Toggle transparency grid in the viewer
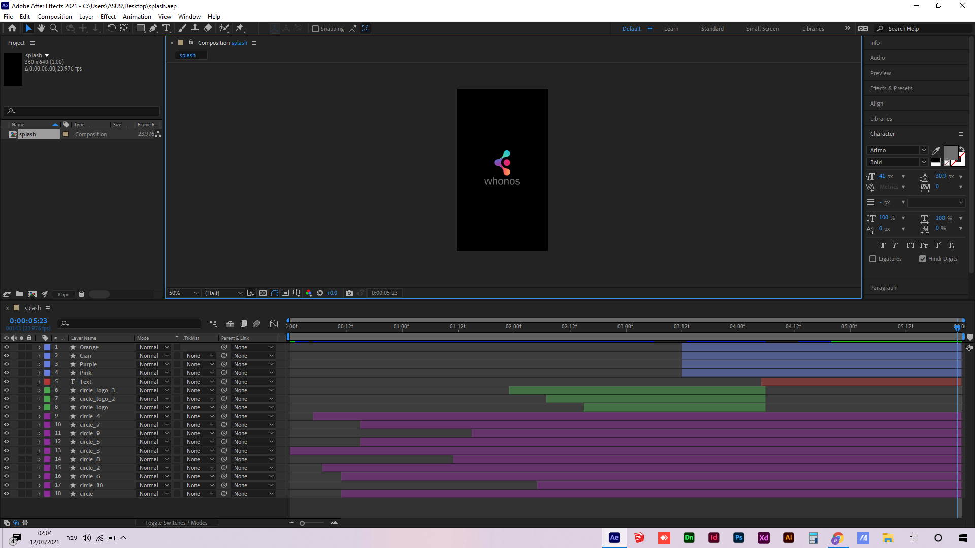 click(x=263, y=293)
